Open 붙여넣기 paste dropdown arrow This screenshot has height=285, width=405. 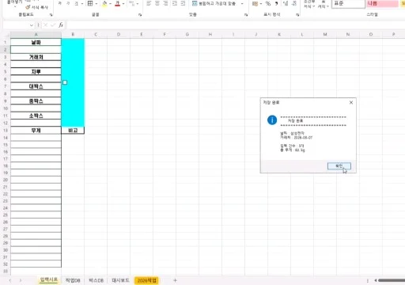coord(15,7)
